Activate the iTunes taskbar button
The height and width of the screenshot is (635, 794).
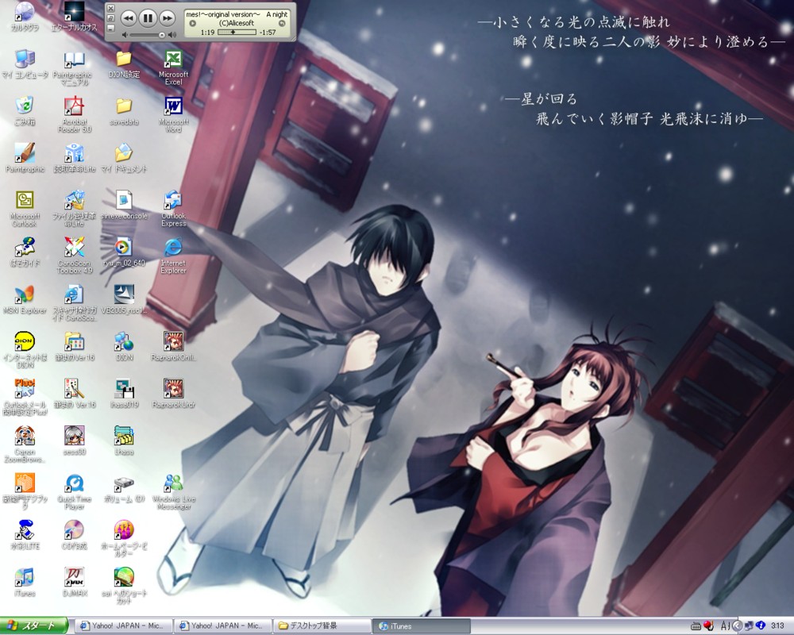click(x=422, y=626)
